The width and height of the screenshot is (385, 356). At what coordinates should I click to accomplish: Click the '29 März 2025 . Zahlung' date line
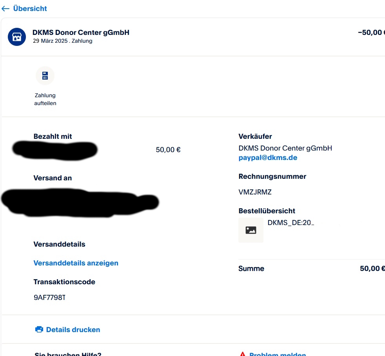click(62, 41)
